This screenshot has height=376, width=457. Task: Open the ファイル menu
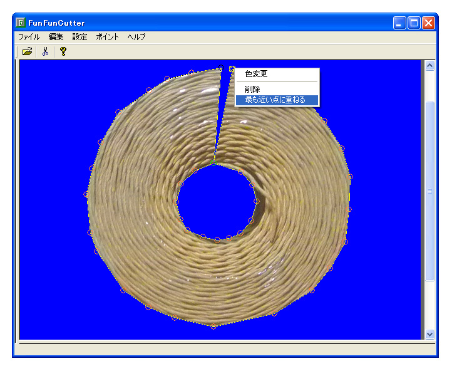pos(29,37)
